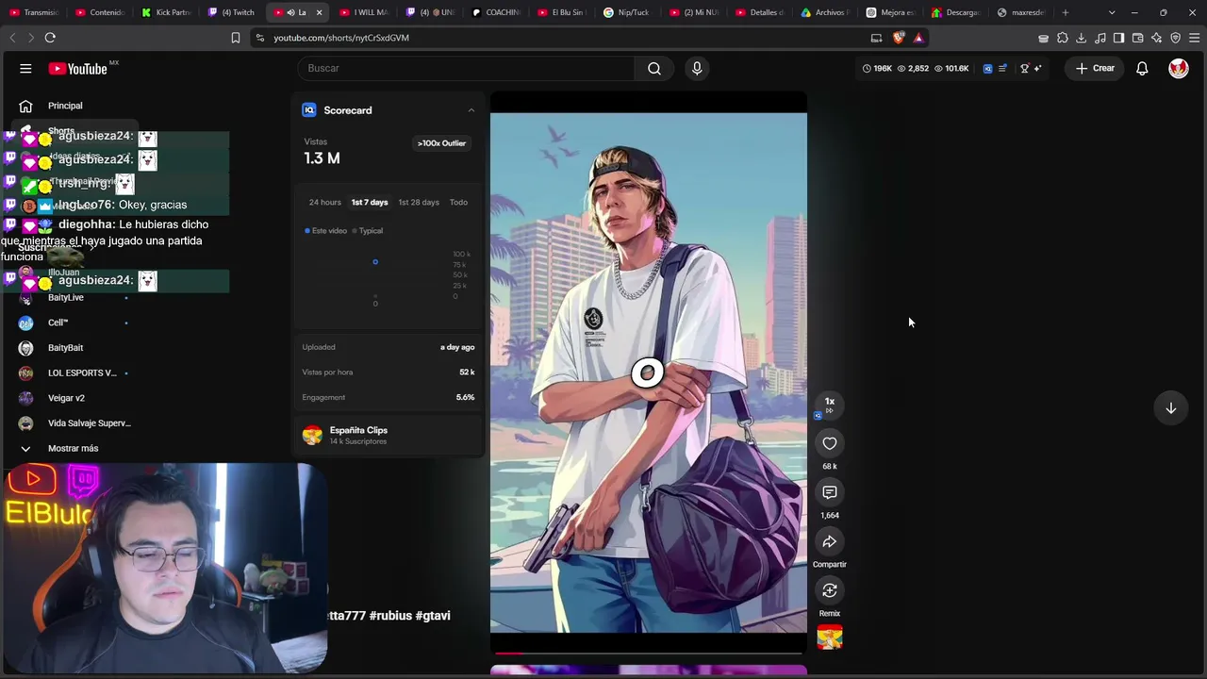
Task: Select the Todo tab in Scorecard
Action: pyautogui.click(x=458, y=203)
